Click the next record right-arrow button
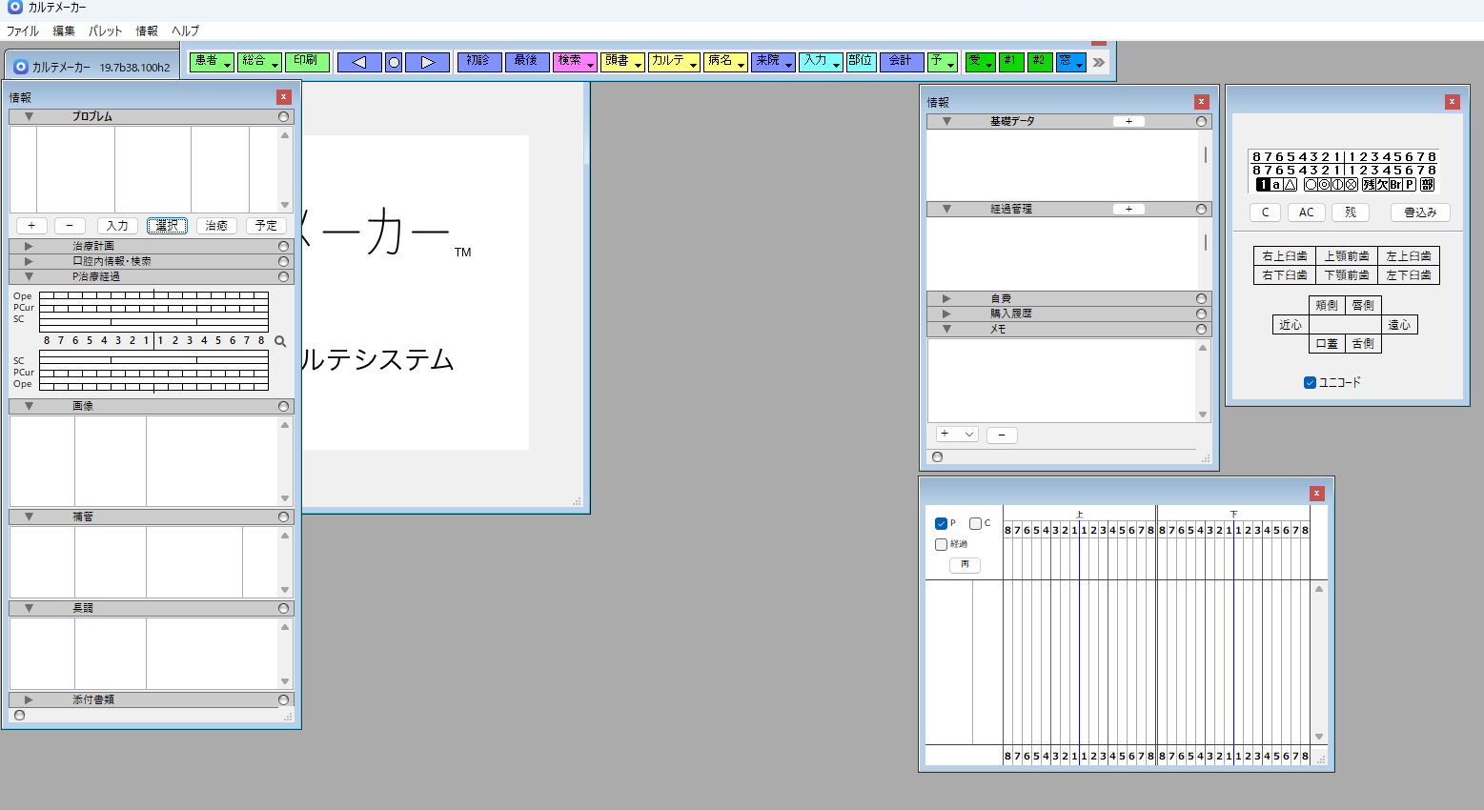 pyautogui.click(x=427, y=62)
